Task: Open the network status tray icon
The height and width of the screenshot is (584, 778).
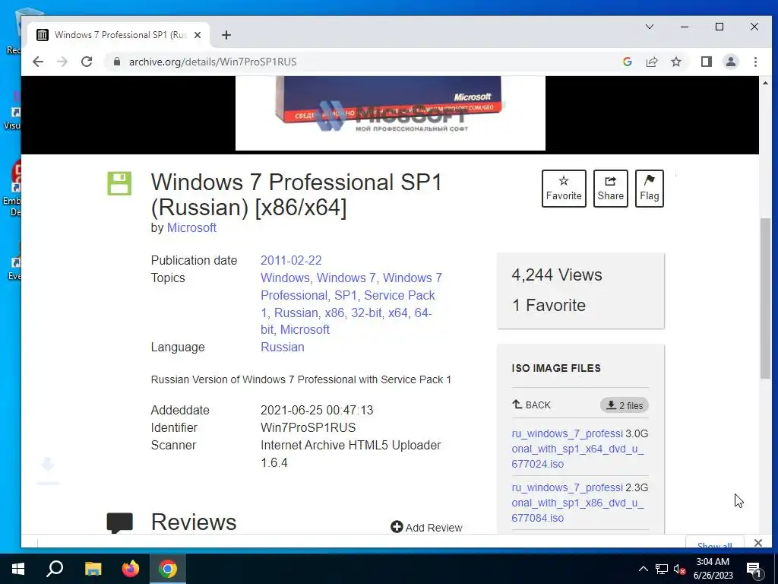Action: (x=662, y=569)
